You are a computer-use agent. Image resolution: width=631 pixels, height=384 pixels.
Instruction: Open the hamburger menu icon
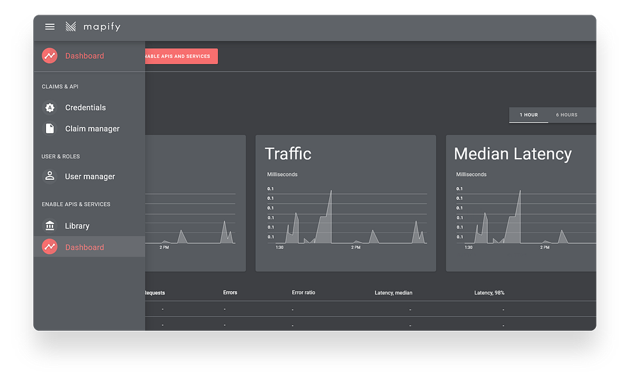[49, 27]
